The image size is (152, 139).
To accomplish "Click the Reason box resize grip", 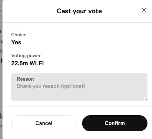I will [x=145, y=99].
